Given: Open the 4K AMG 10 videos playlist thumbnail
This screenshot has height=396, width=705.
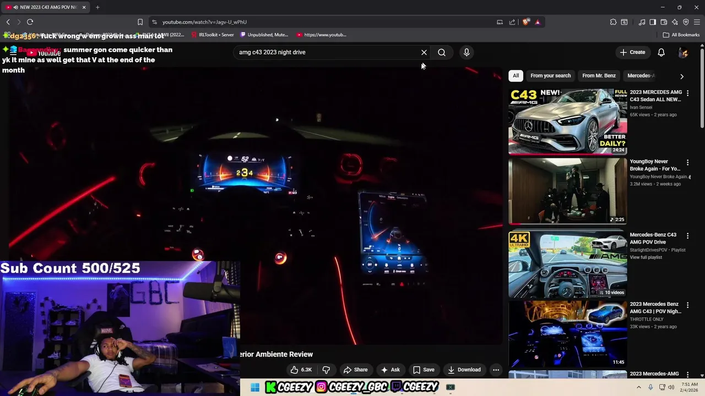Looking at the screenshot, I should click(567, 264).
